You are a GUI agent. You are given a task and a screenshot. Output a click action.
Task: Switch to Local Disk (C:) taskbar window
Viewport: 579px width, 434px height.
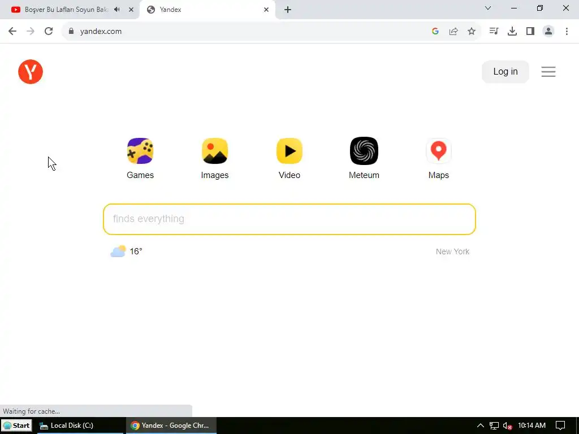[x=80, y=426]
